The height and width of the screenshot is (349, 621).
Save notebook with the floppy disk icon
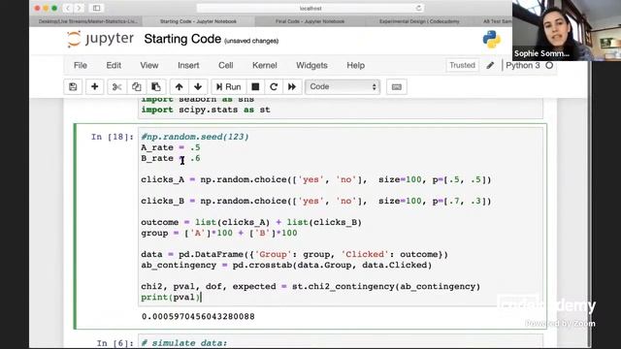[x=73, y=86]
